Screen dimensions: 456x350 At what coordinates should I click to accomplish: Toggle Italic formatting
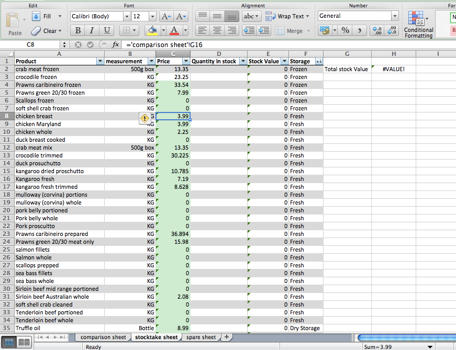pos(92,30)
